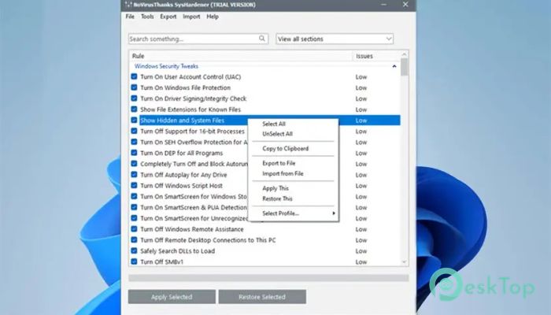Open the 'View all sections' dropdown
Screen dimensions: 551x315
coord(335,39)
